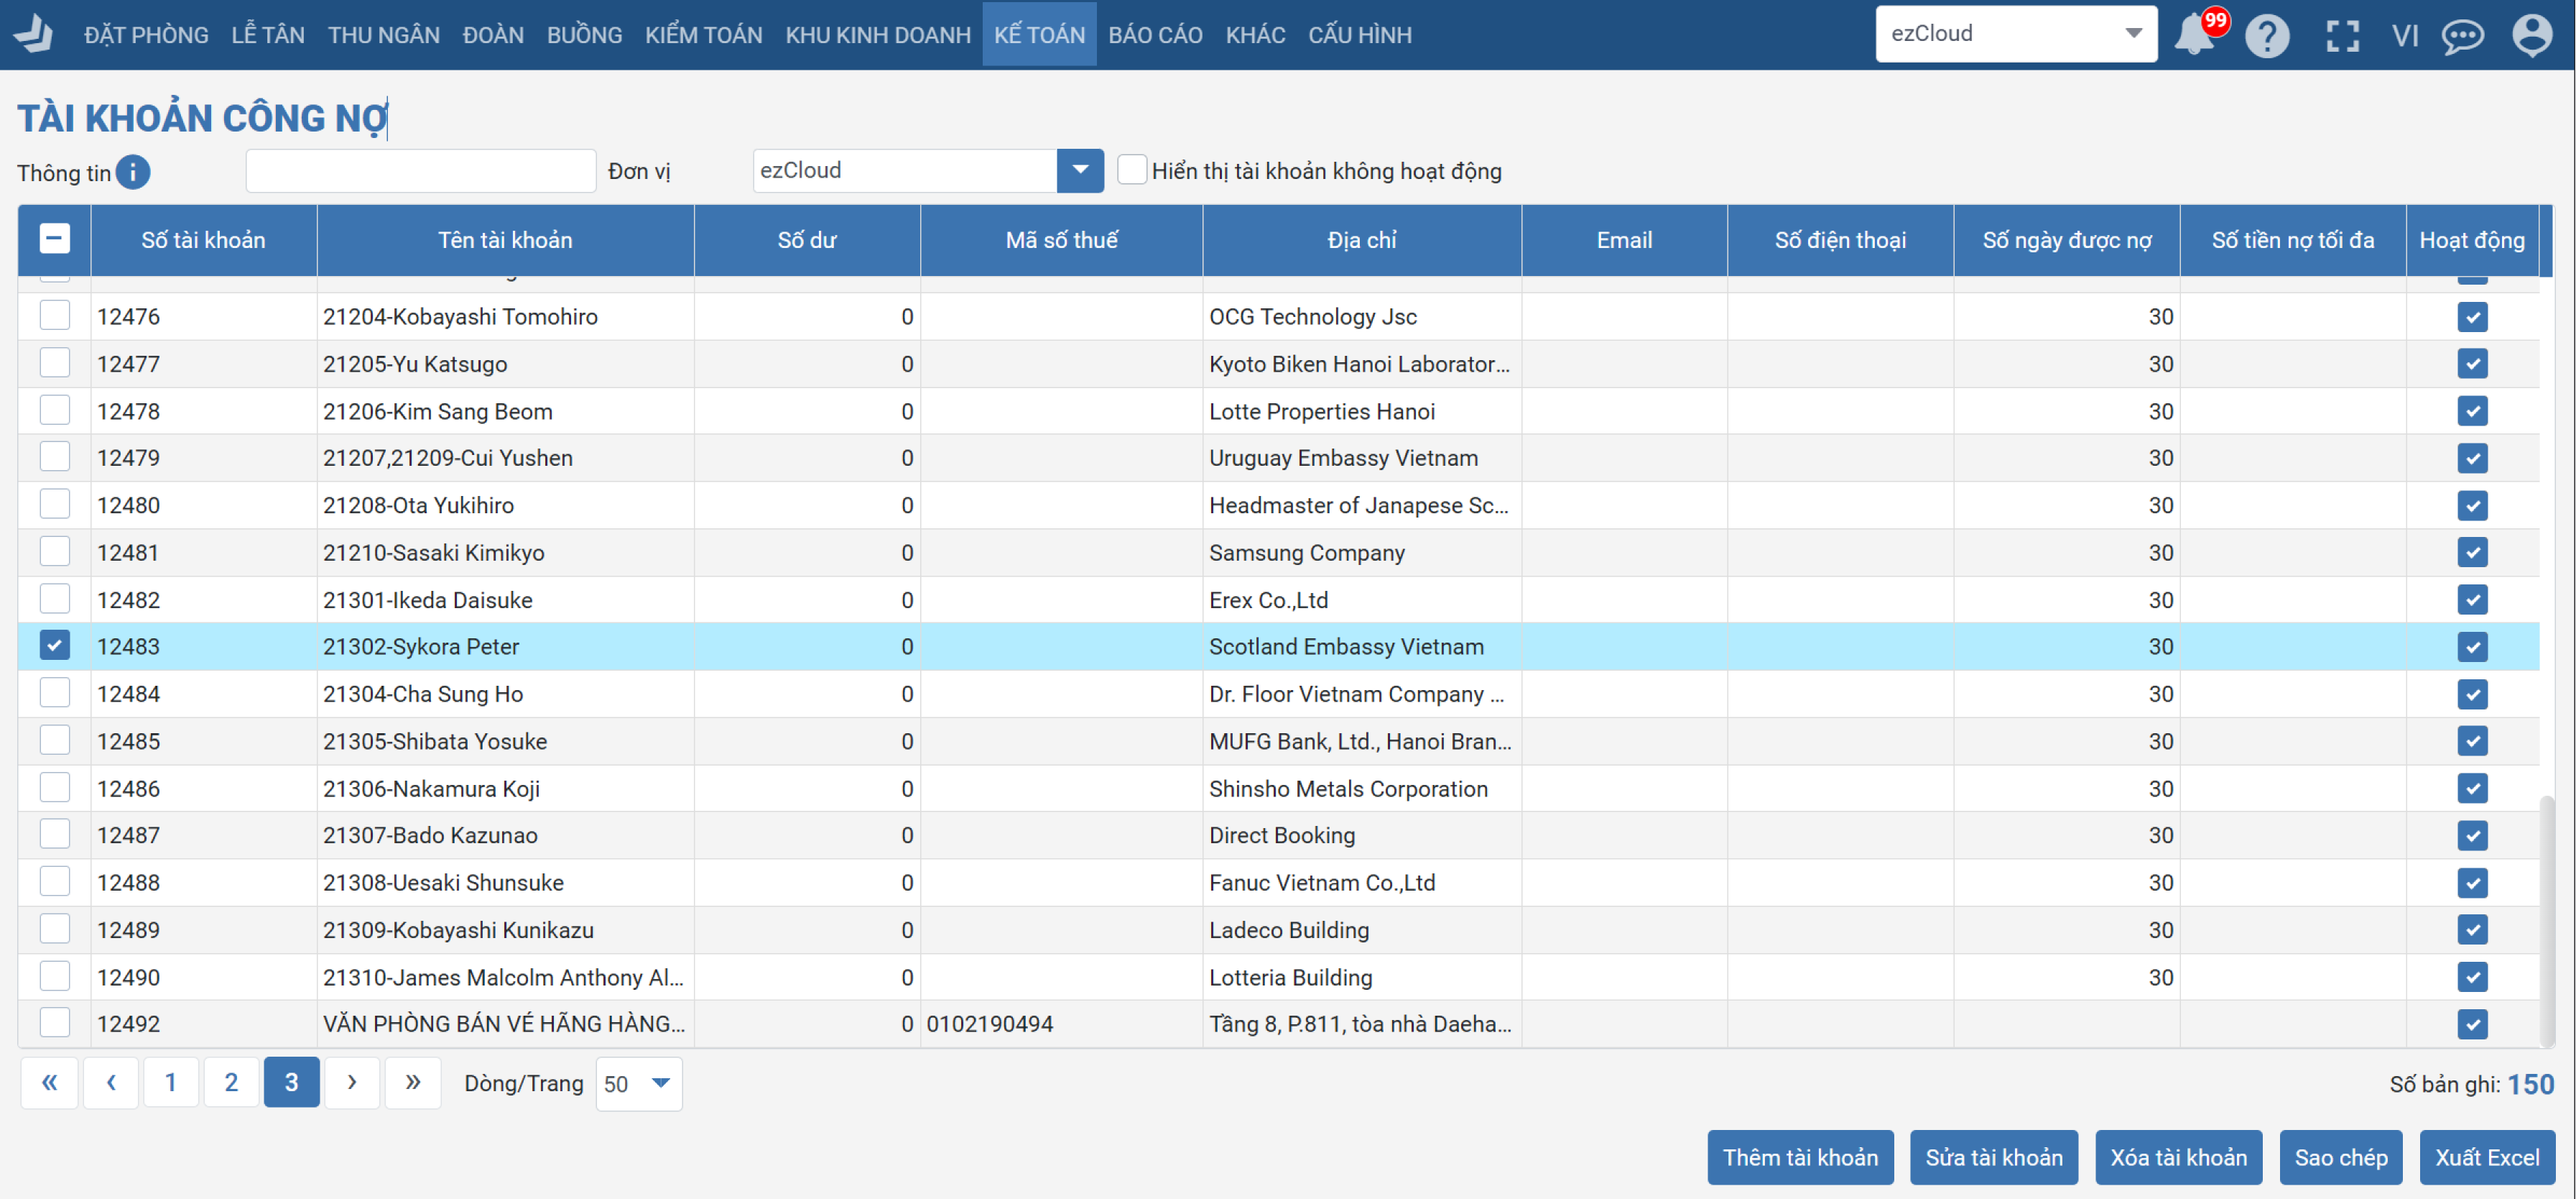Sort by Địa chỉ column header

click(1361, 240)
